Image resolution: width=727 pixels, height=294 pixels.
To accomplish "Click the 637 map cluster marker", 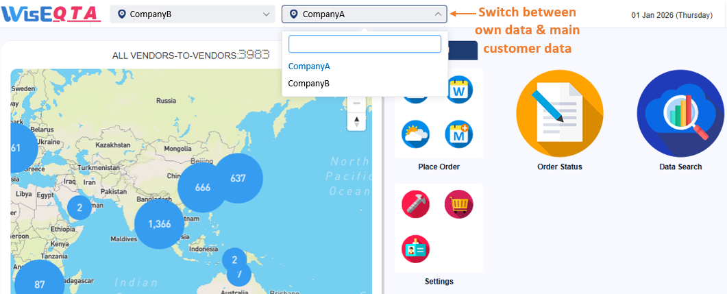I will coord(238,178).
